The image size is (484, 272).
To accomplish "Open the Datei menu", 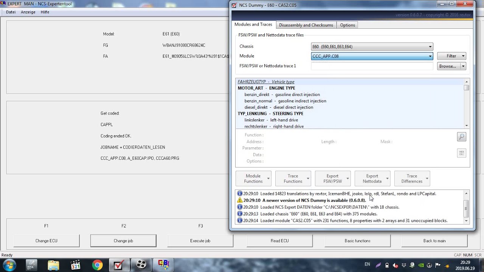I will click(11, 12).
